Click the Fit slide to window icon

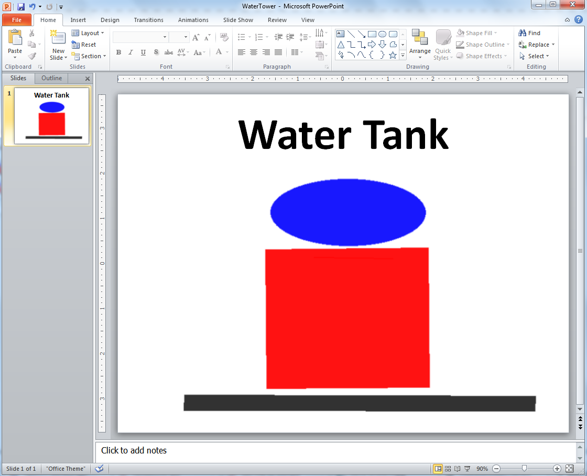[x=570, y=469]
